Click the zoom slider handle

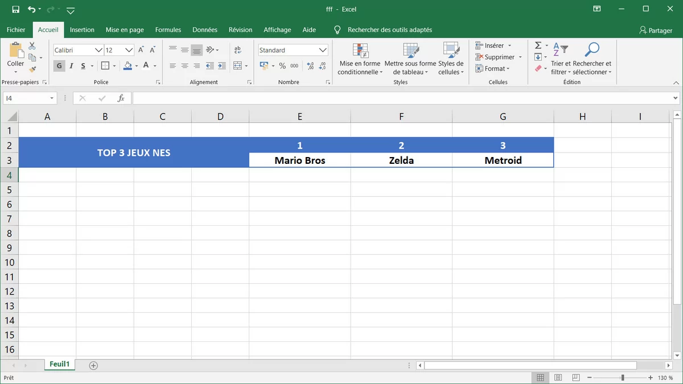[x=623, y=378]
